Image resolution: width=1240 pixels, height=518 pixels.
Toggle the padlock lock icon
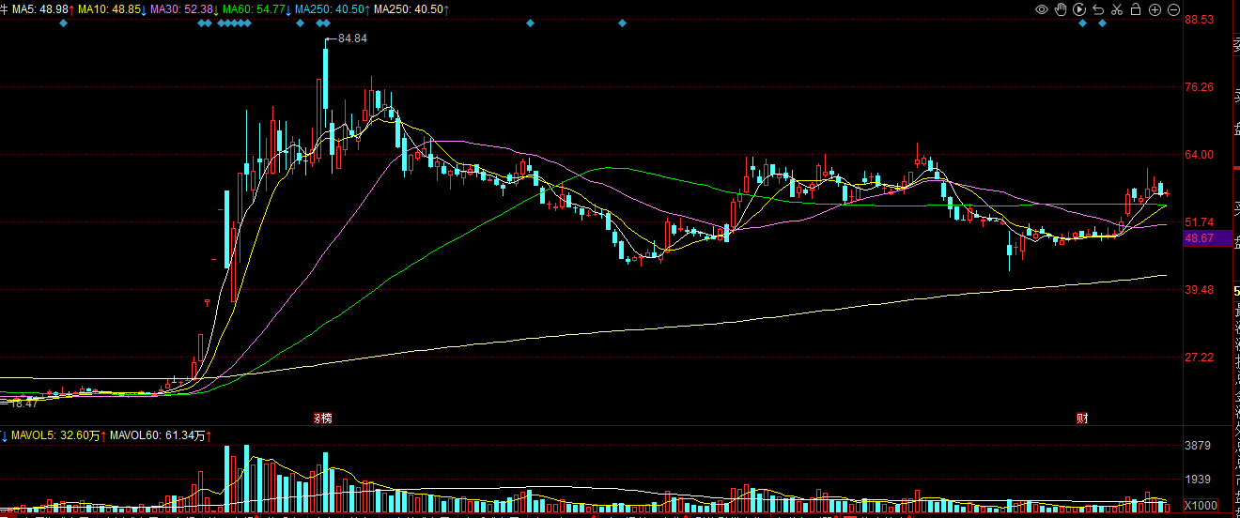pyautogui.click(x=1135, y=9)
